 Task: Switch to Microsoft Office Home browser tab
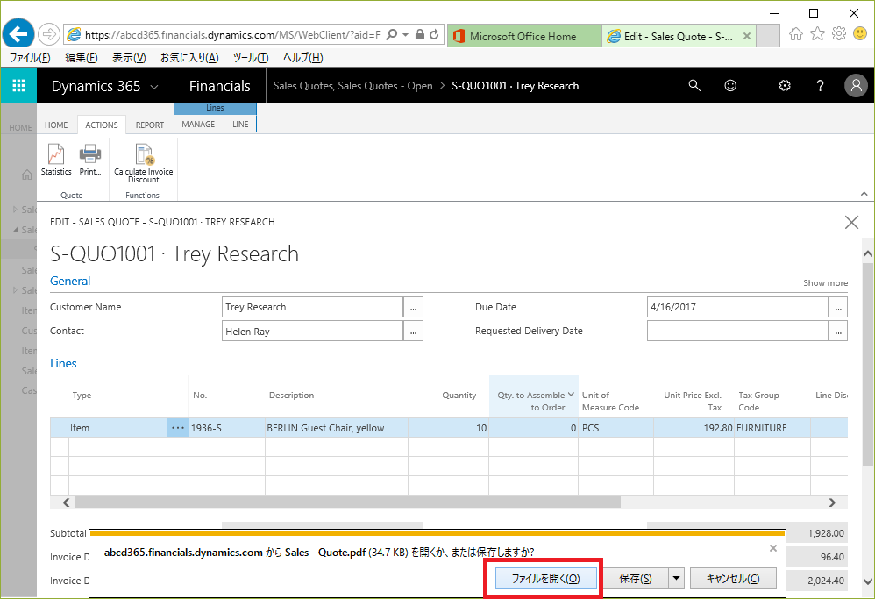524,36
